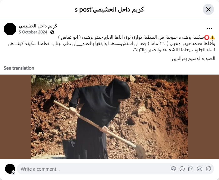Open the post author's profile picture

(x=10, y=29)
